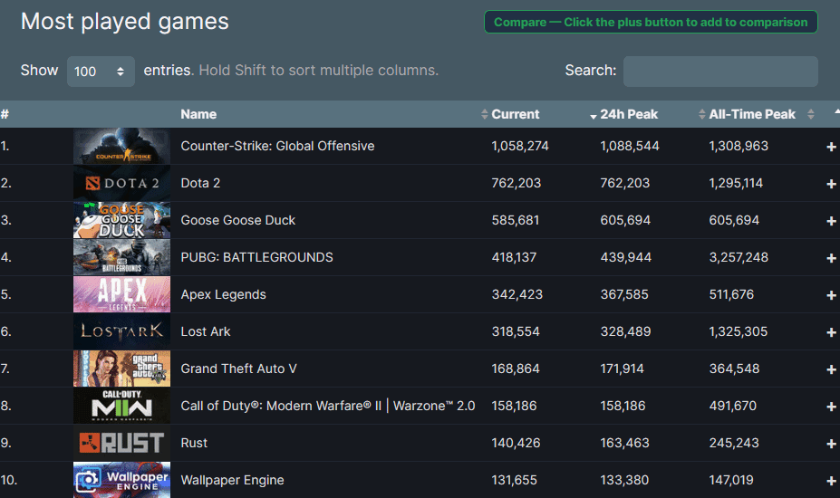Sort table by rank number column
The image size is (840, 498).
5,114
